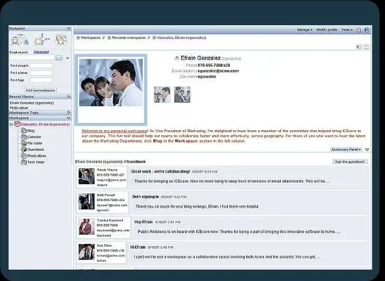385x281 pixels.
Task: Click the quick search go icon
Action: click(59, 58)
